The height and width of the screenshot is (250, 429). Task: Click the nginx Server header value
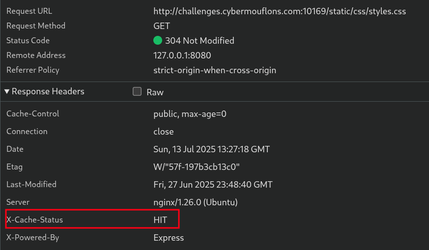(x=196, y=202)
